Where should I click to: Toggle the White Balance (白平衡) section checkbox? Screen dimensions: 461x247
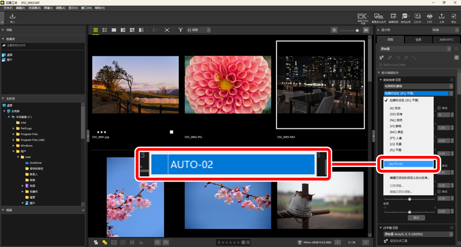pos(452,228)
